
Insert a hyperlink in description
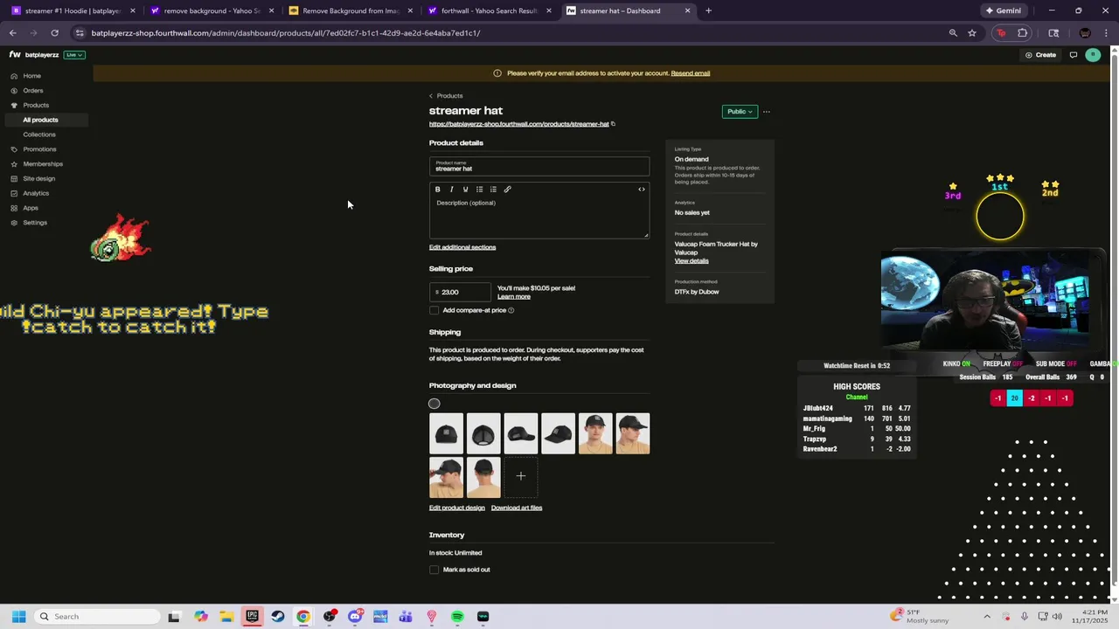507,190
